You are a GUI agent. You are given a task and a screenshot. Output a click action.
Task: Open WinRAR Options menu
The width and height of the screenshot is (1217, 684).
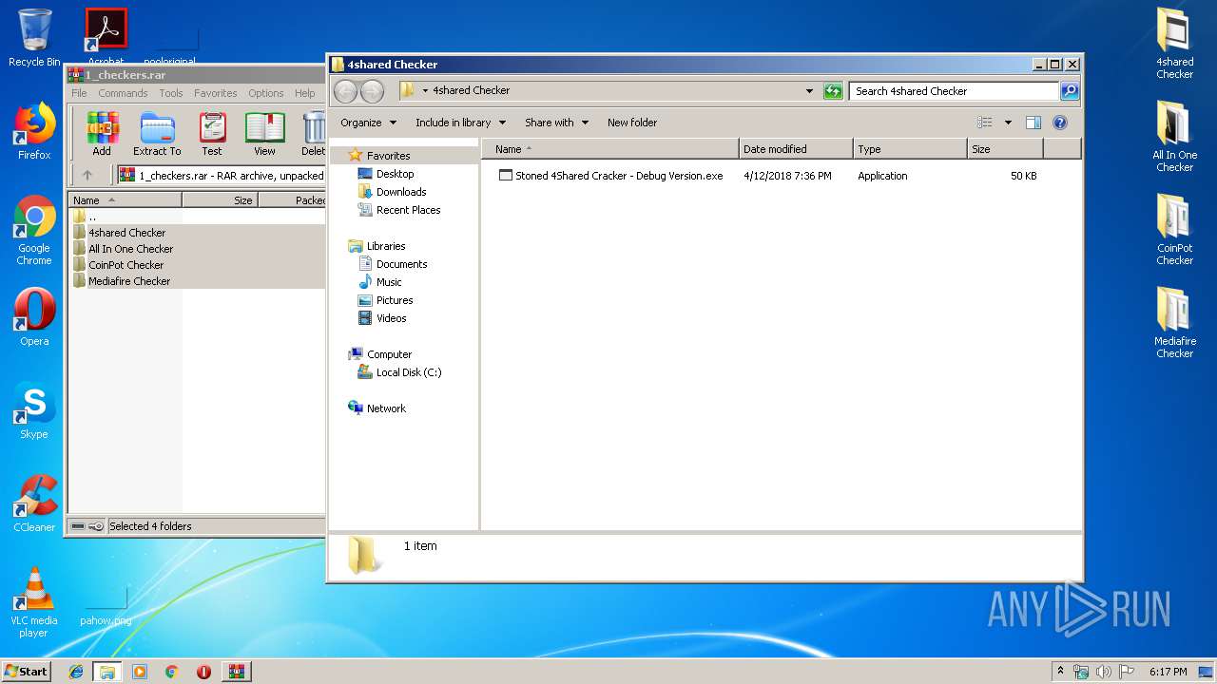point(266,93)
